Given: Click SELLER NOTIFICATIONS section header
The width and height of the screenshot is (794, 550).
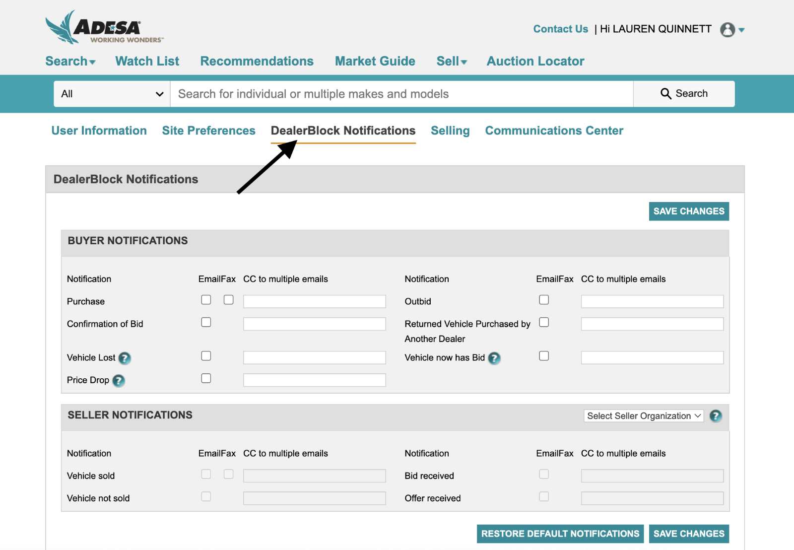Looking at the screenshot, I should click(x=395, y=417).
